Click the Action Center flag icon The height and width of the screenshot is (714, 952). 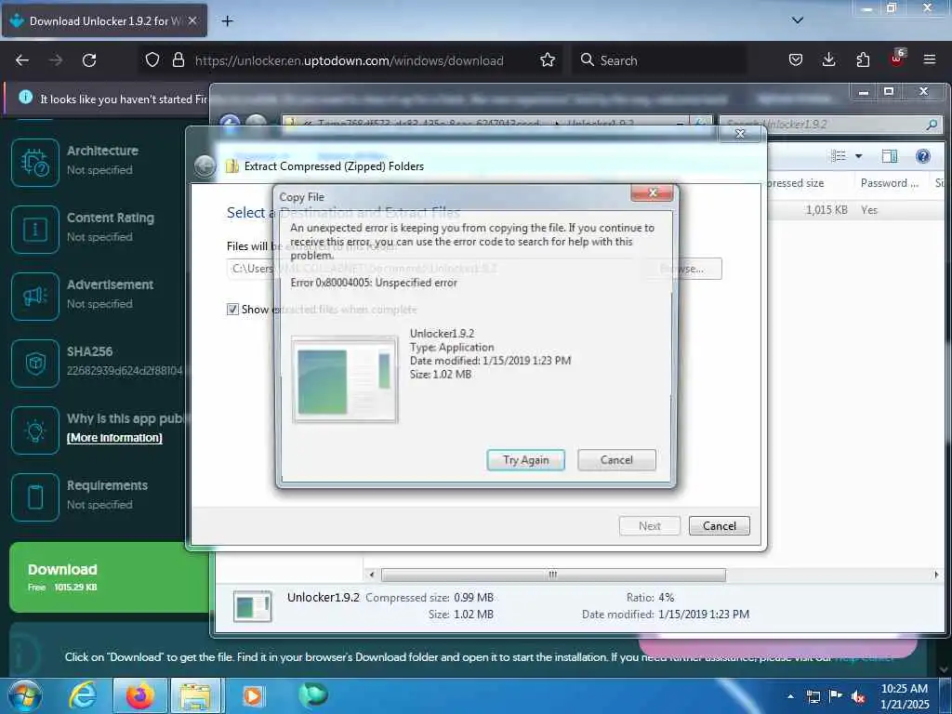tap(836, 696)
